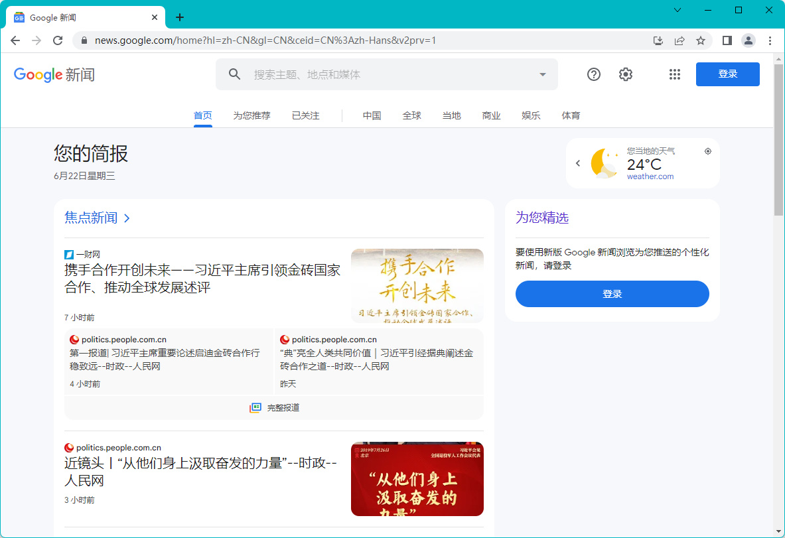Image resolution: width=785 pixels, height=538 pixels.
Task: Share this page via share icon
Action: pos(679,40)
